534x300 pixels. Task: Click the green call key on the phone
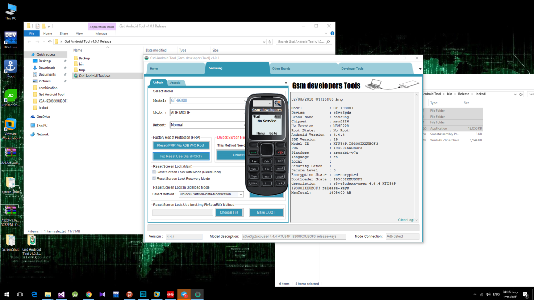coord(254,152)
